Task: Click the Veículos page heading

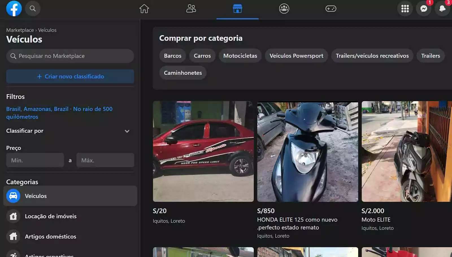Action: coord(24,39)
